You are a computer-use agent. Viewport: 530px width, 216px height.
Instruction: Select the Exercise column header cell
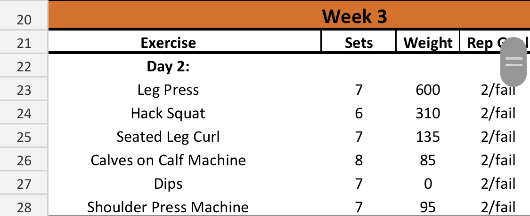168,43
